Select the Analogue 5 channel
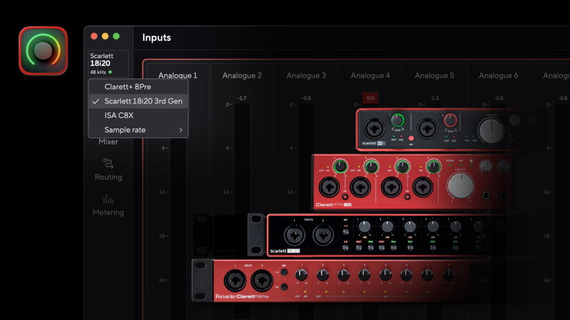 [x=434, y=76]
